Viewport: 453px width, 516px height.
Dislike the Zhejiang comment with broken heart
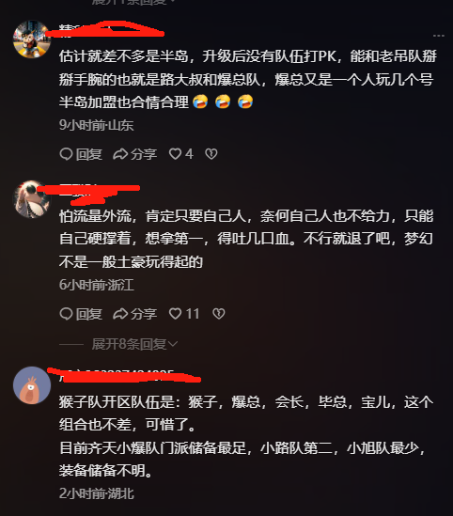click(x=219, y=314)
